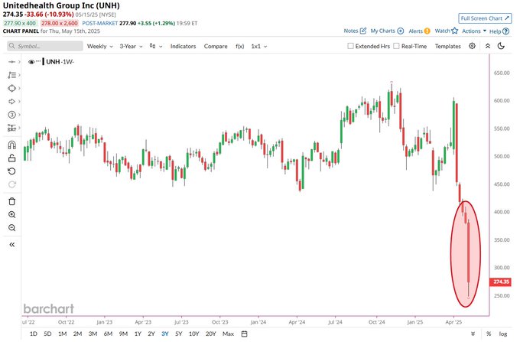The image size is (520, 342).
Task: Enable Real-Time checkbox
Action: [x=396, y=46]
